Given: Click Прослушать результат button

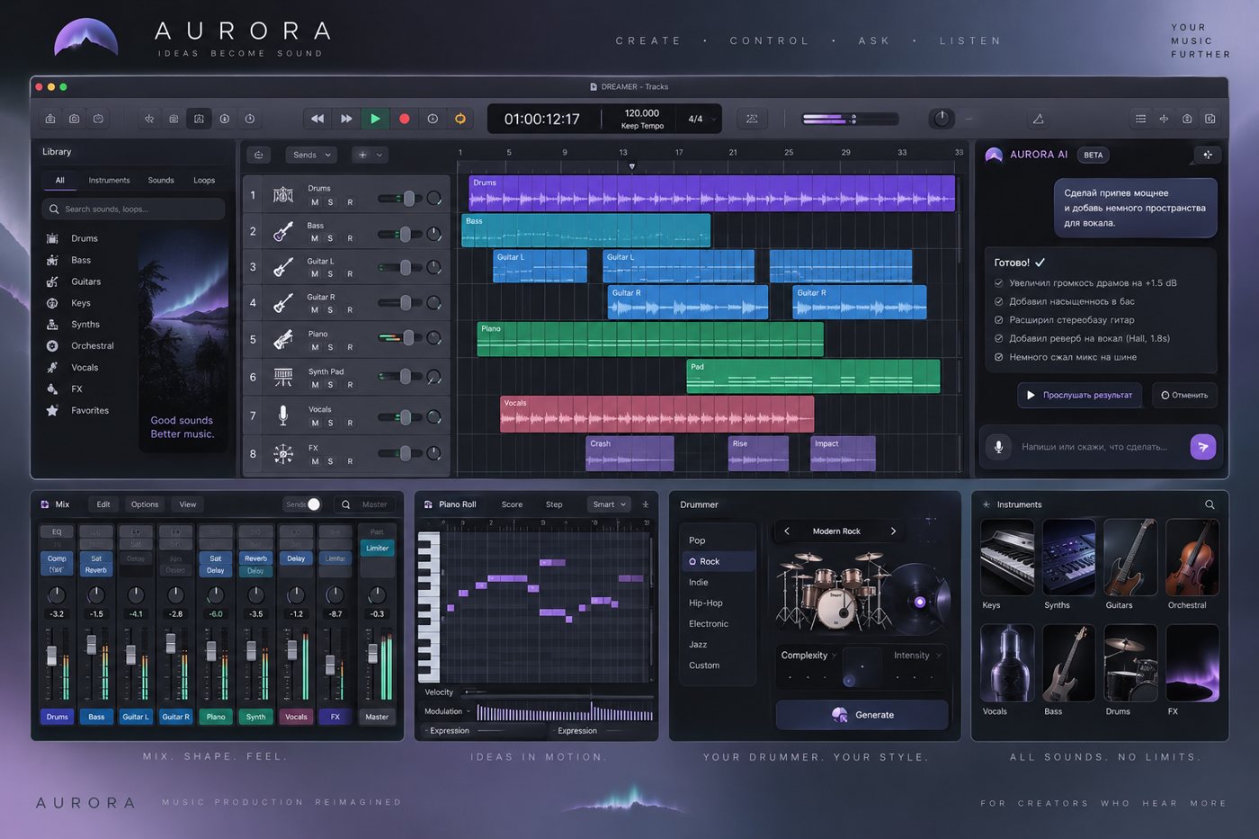Looking at the screenshot, I should (x=1079, y=395).
